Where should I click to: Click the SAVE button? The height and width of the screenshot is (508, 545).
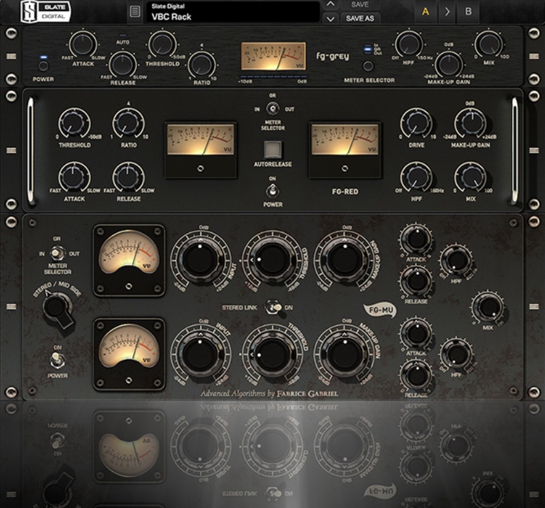360,5
